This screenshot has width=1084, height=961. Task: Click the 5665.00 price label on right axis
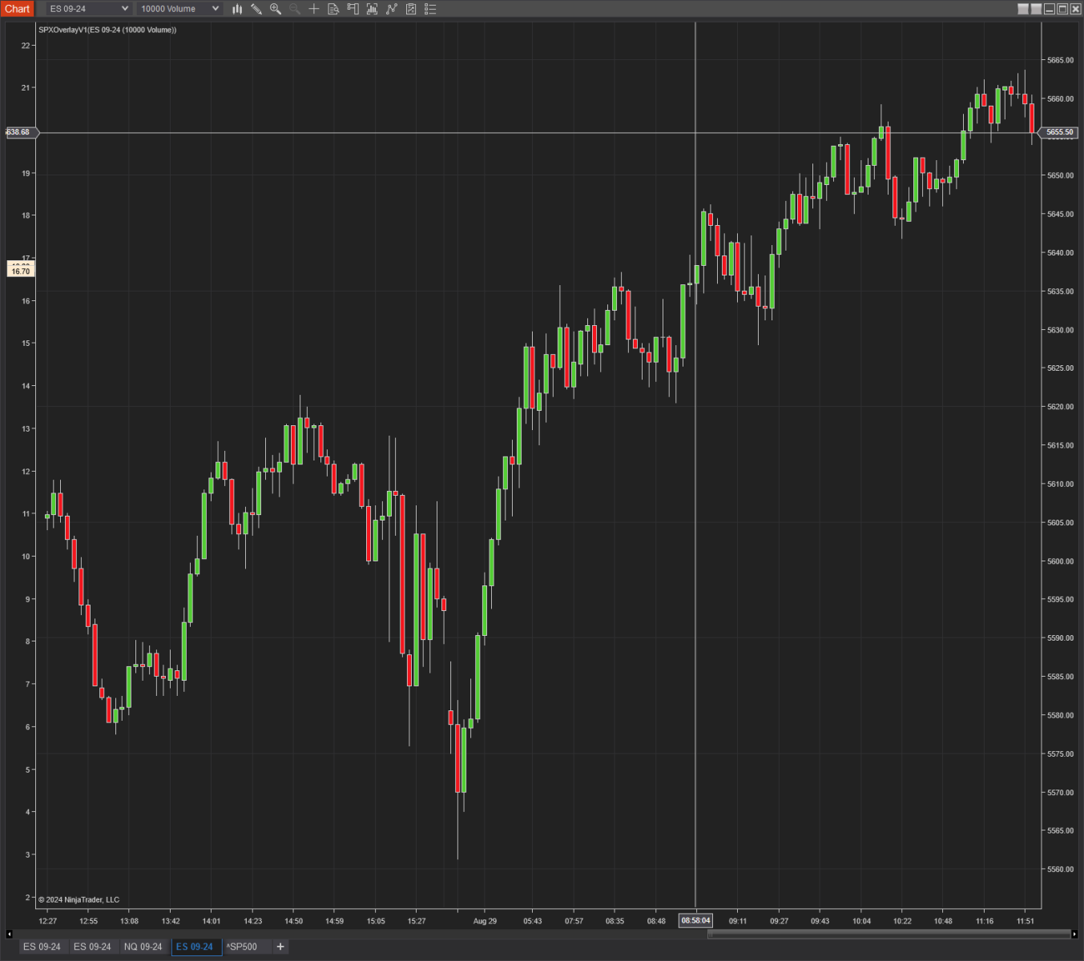1060,61
